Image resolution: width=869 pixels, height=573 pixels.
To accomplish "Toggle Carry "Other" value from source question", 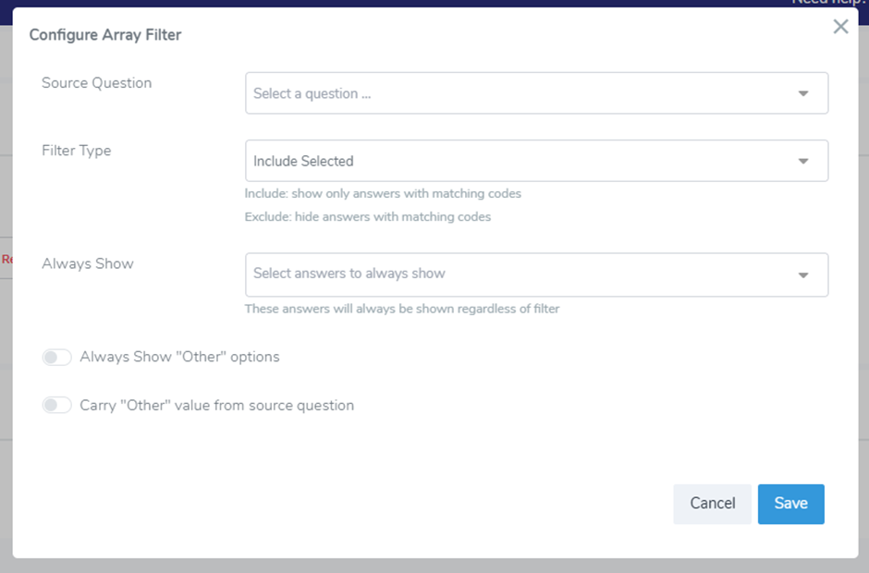I will pos(57,405).
